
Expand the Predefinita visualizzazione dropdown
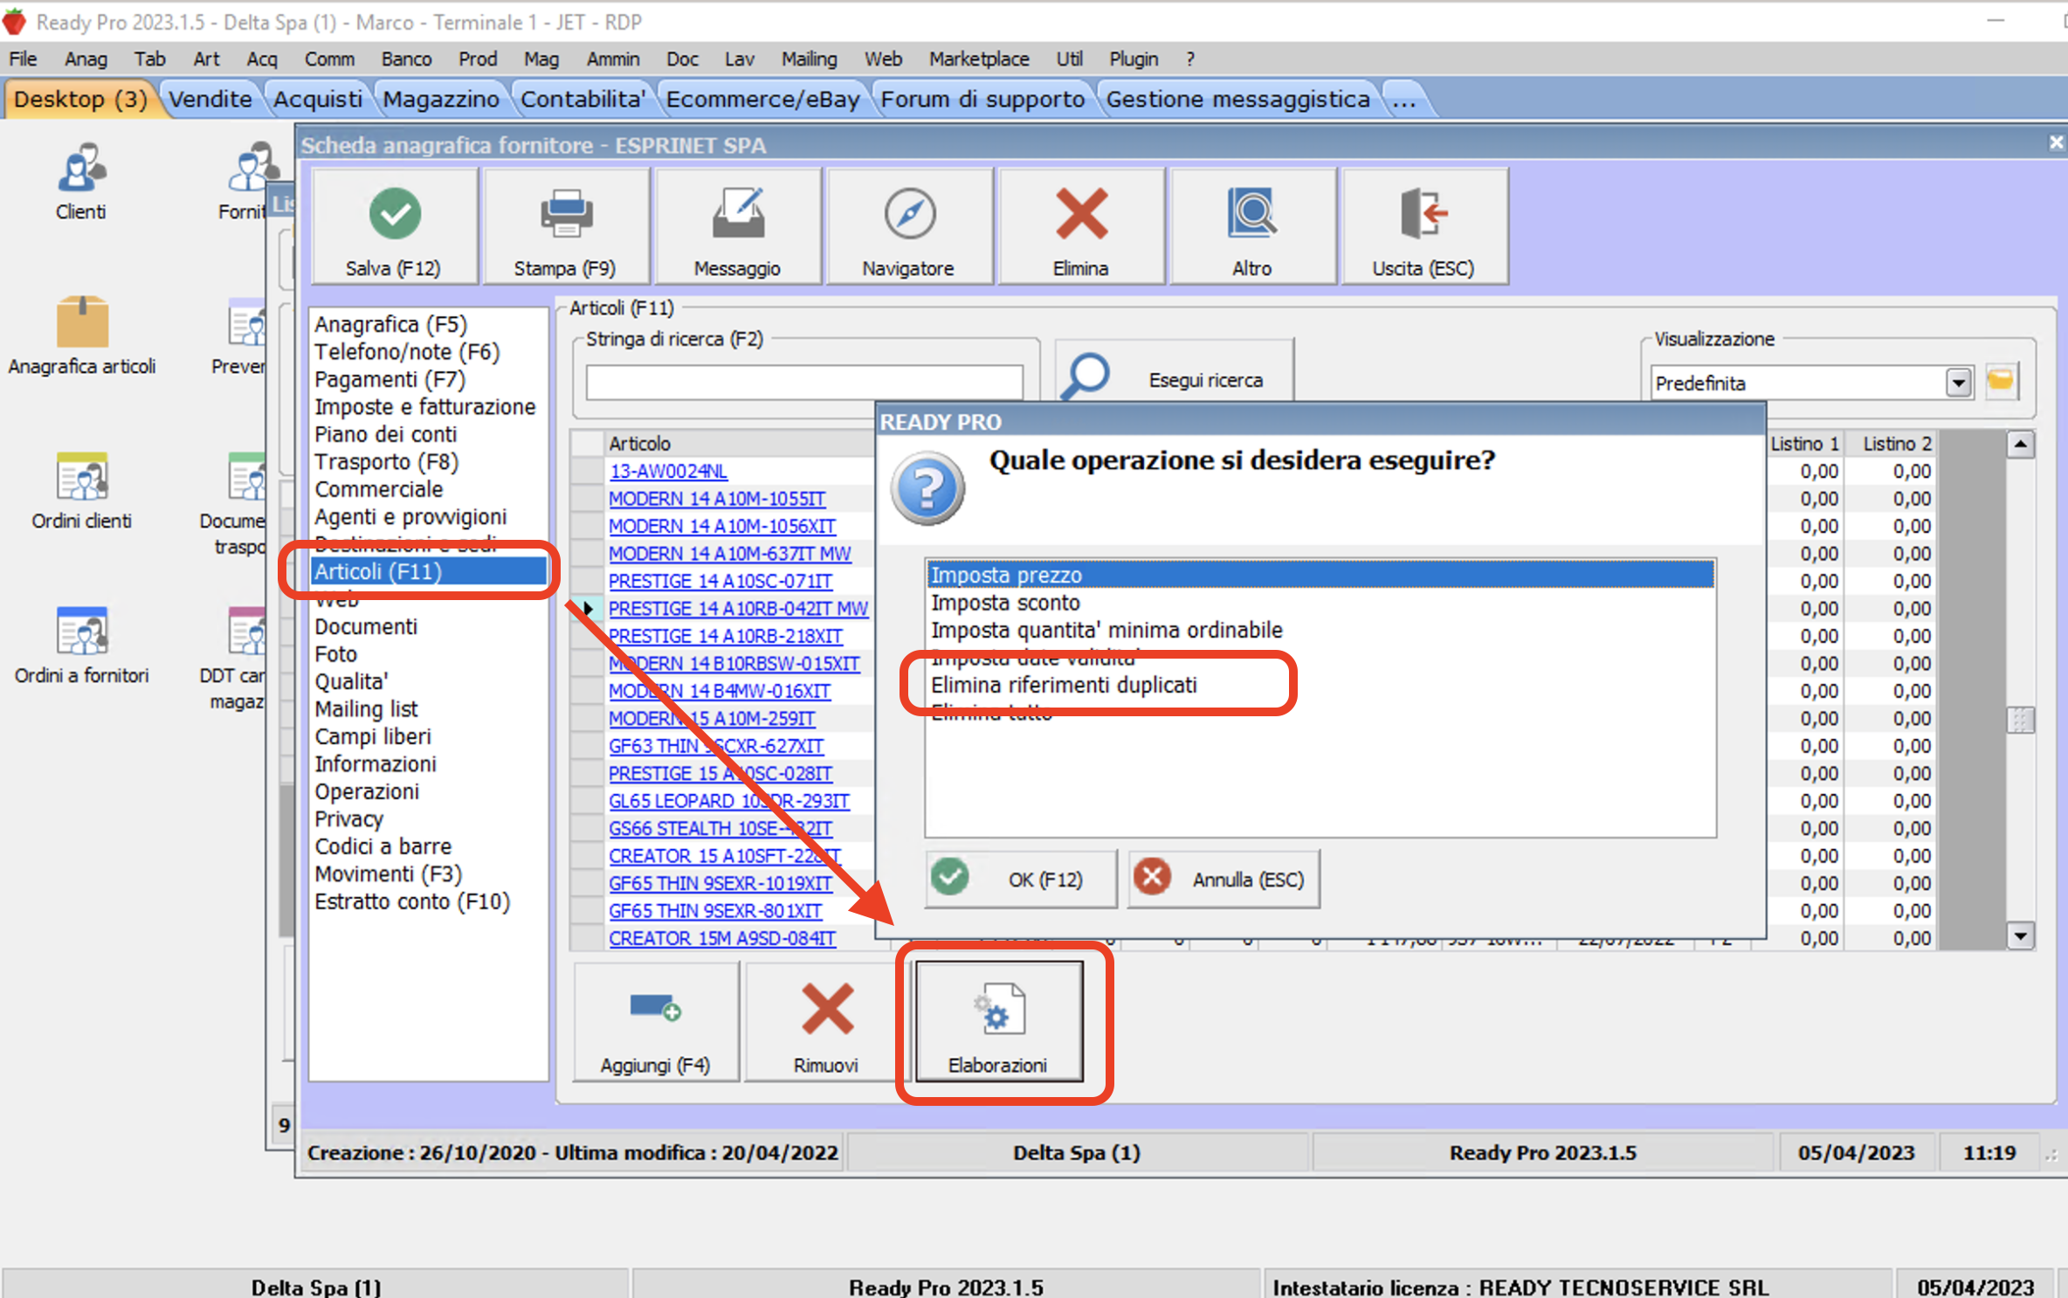pyautogui.click(x=1958, y=383)
